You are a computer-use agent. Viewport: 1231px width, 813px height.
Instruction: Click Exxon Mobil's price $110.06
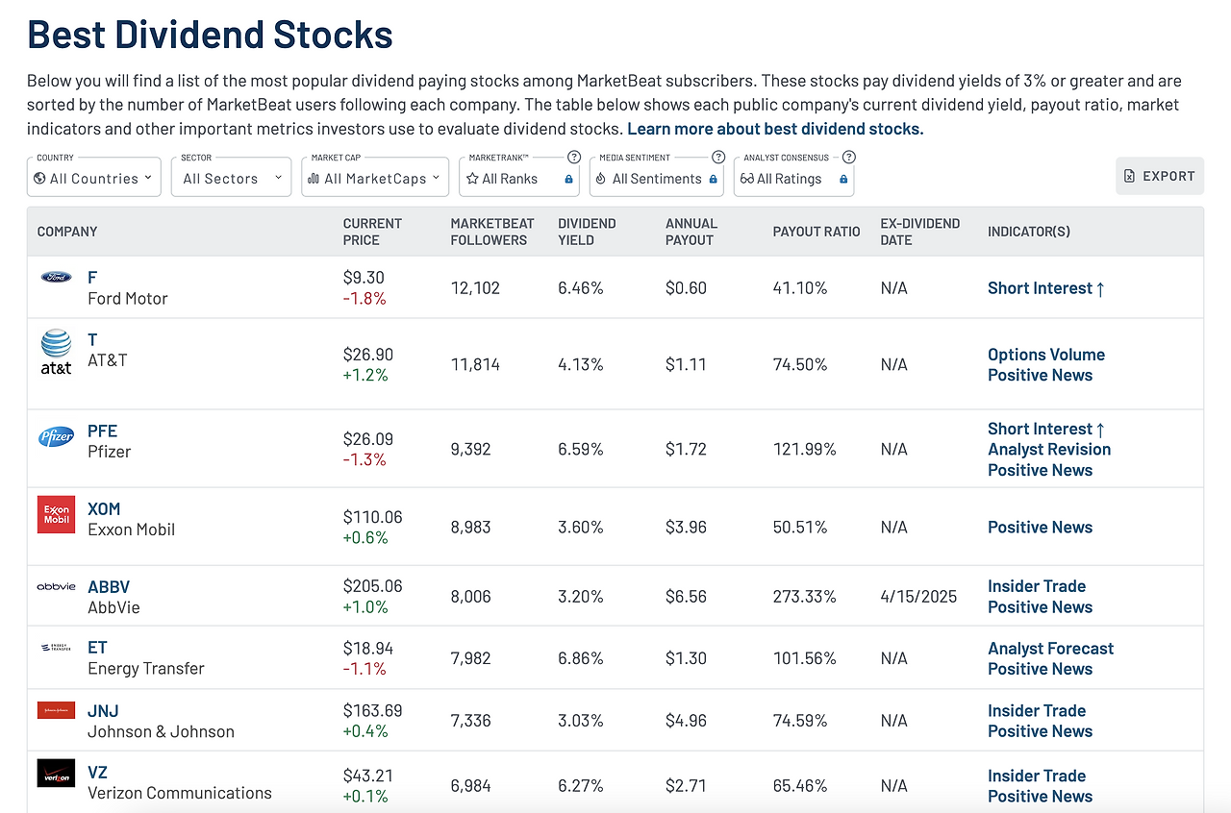coord(372,517)
